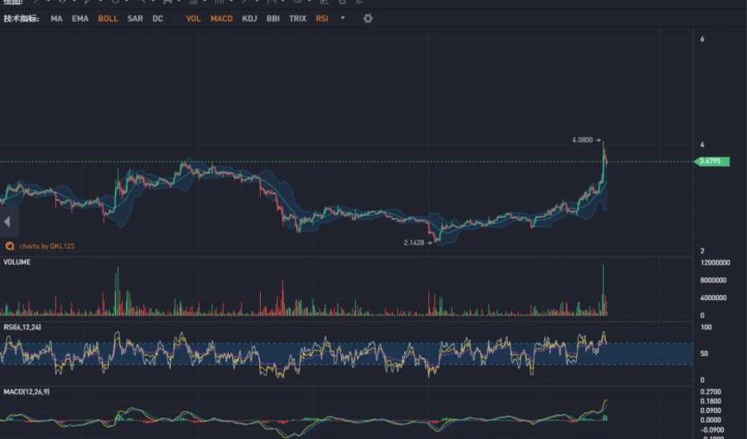Disable the MACD indicator
The height and width of the screenshot is (439, 747).
click(x=221, y=18)
